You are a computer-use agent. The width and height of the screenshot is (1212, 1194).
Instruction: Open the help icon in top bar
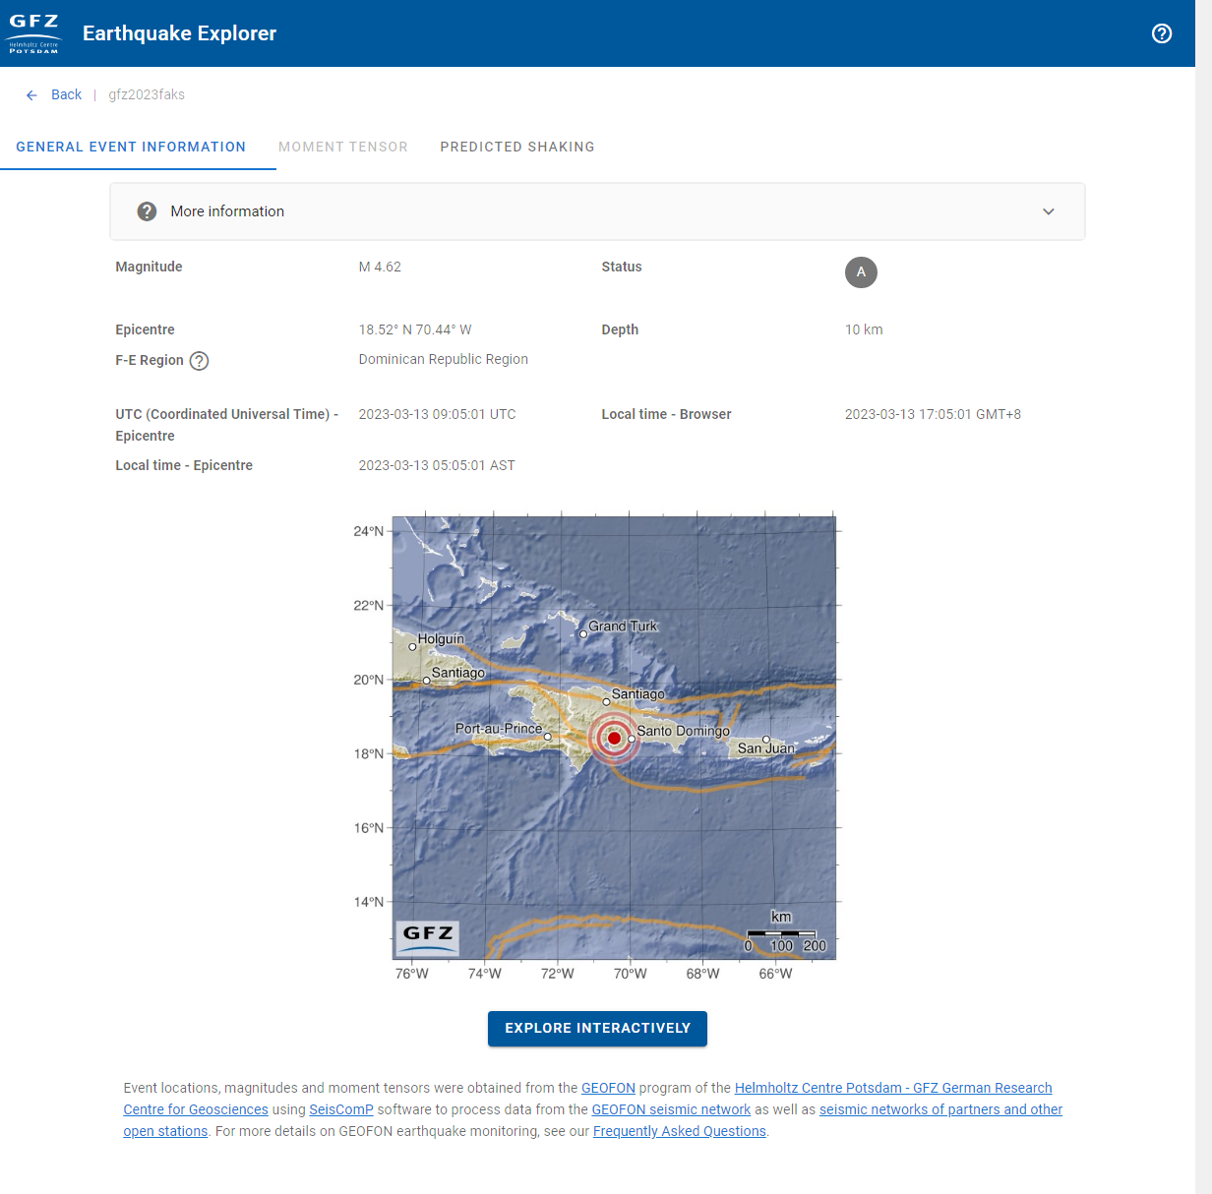coord(1162,33)
